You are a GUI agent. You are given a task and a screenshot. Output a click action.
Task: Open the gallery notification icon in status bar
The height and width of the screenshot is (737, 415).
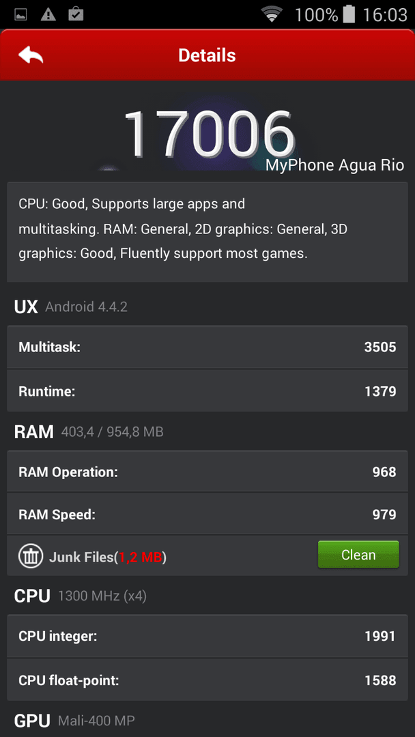(x=20, y=14)
